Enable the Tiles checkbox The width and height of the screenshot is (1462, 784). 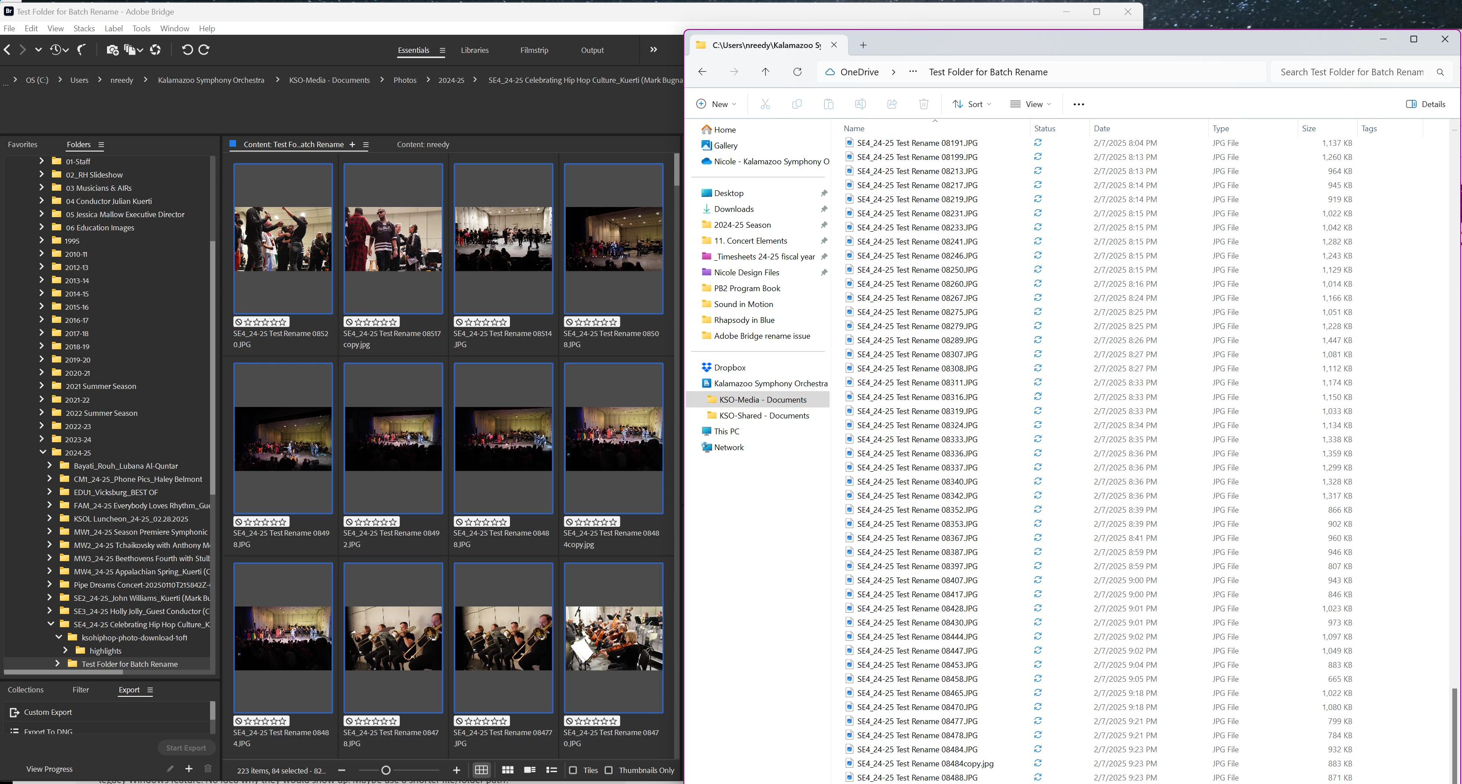pyautogui.click(x=572, y=770)
